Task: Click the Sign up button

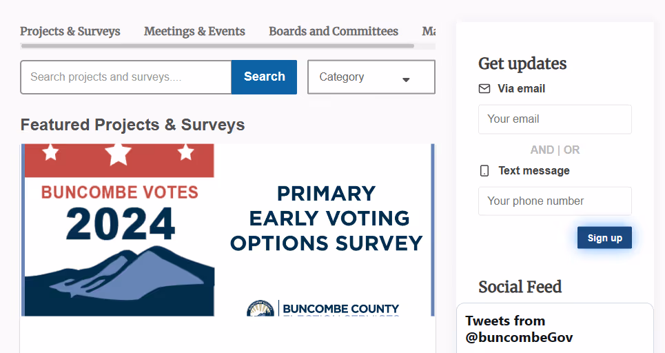Action: (x=604, y=238)
